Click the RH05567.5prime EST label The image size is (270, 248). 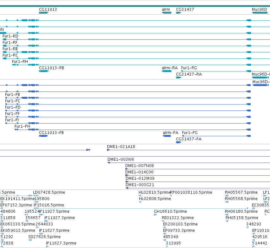pyautogui.click(x=241, y=192)
